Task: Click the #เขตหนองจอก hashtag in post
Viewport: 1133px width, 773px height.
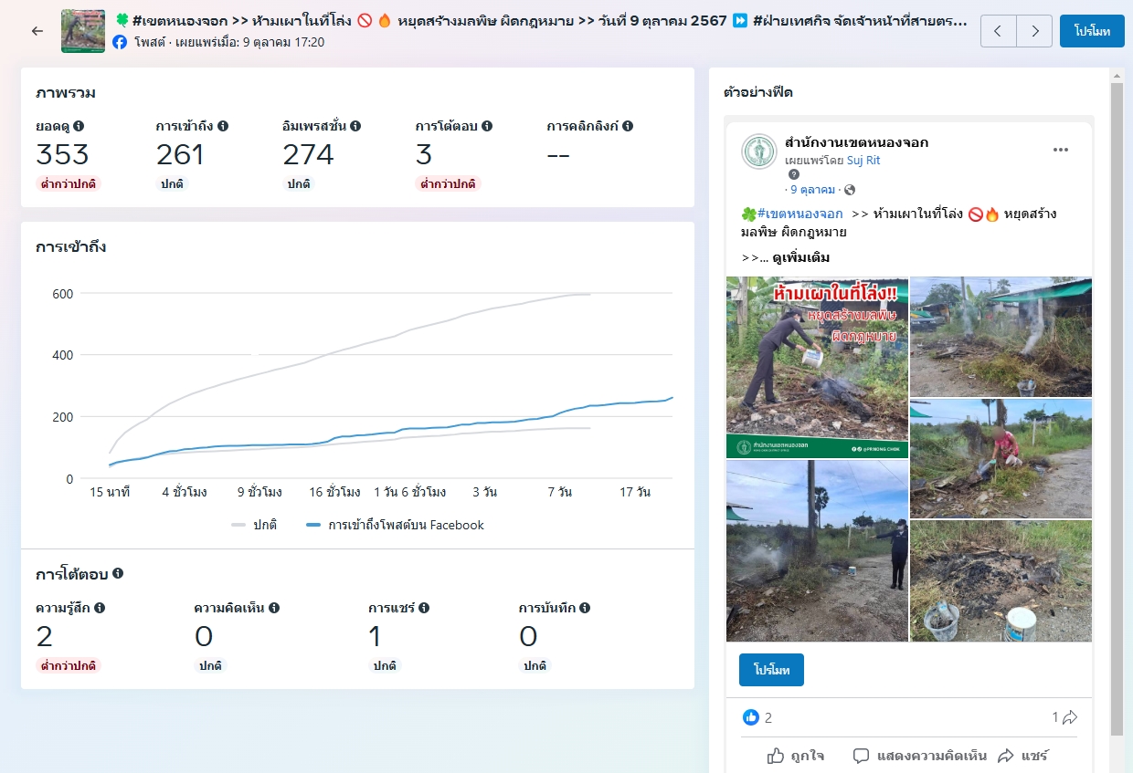Action: tap(799, 214)
